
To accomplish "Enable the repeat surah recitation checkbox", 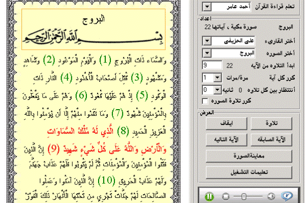I will (x=205, y=101).
